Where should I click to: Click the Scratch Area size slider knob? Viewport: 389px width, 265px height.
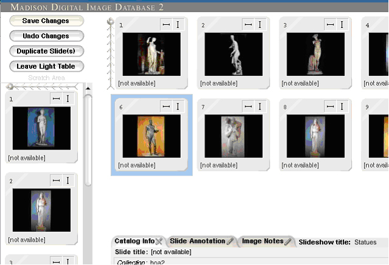[10, 86]
